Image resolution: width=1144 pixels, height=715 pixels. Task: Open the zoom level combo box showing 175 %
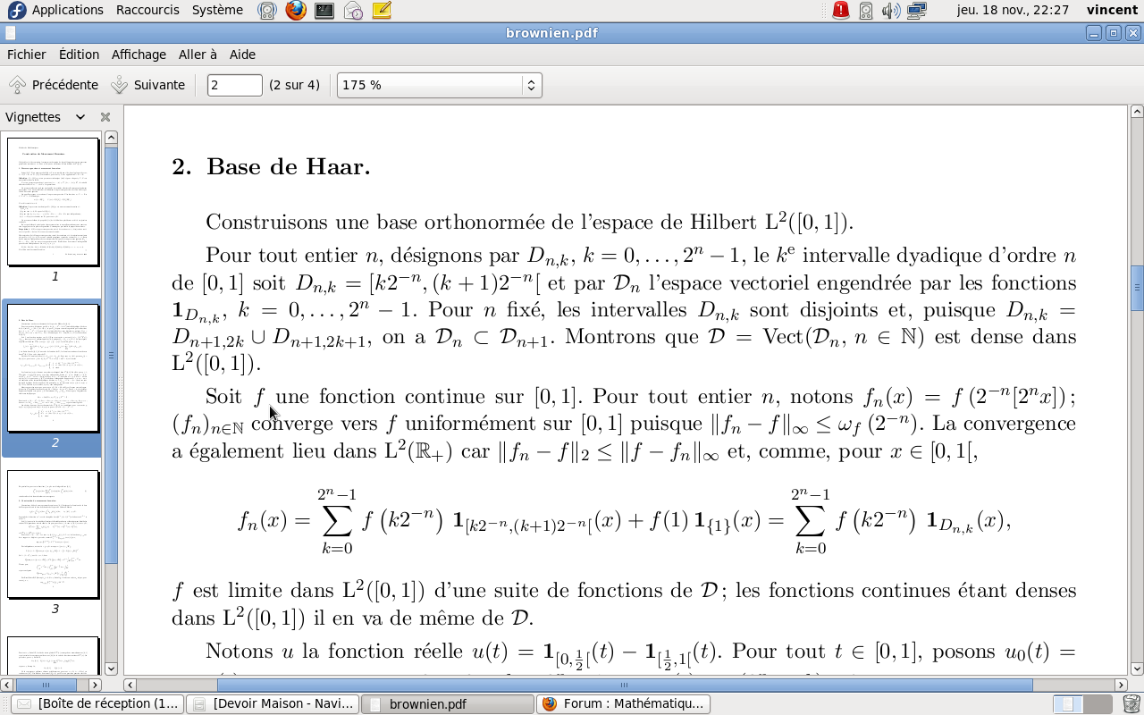coord(439,85)
